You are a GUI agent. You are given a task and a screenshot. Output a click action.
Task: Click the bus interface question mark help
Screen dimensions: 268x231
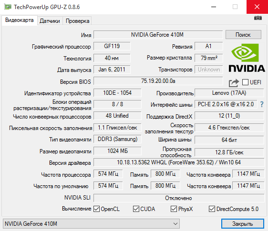coord(262,104)
